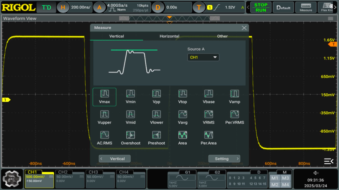Open the Source A CH1 dropdown
Screen dimensions: 339x190
[x=203, y=57]
